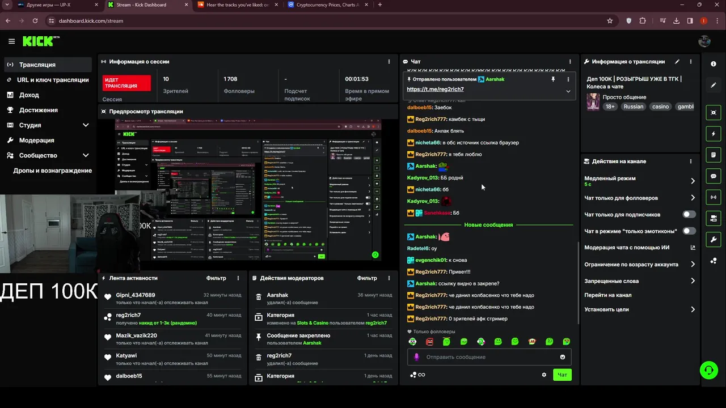Open moderator actions Фильтр dropdown
The height and width of the screenshot is (408, 726).
click(x=367, y=278)
